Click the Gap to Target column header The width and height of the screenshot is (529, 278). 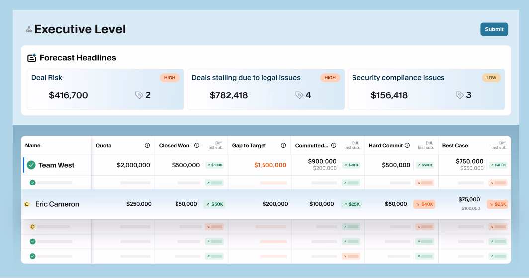(x=249, y=145)
